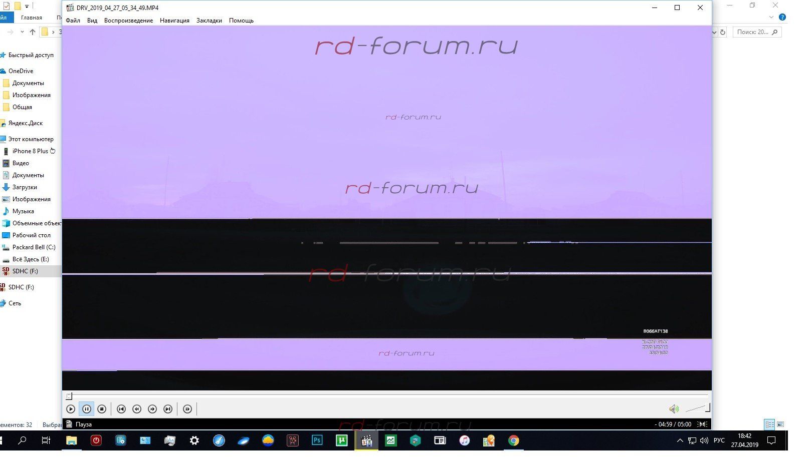Open Google Chrome from the taskbar
This screenshot has width=812, height=461.
coord(513,440)
